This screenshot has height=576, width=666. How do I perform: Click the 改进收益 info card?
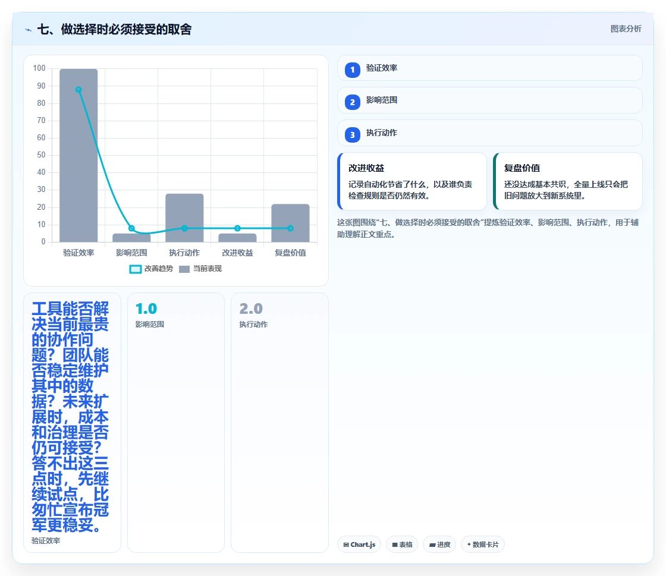point(412,181)
